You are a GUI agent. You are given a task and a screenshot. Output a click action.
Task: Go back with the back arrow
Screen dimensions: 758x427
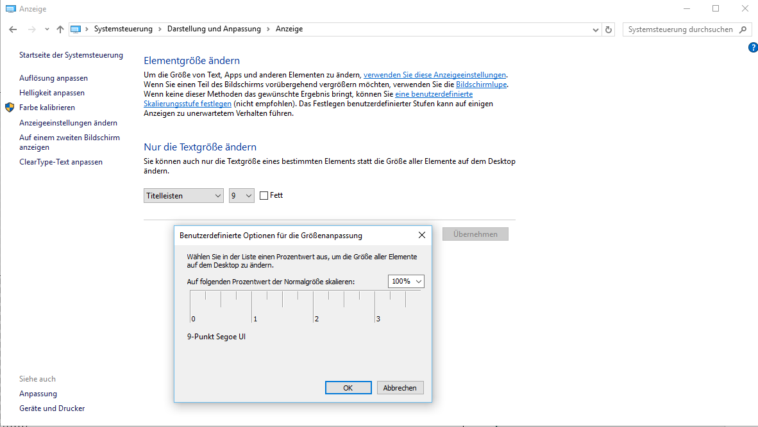pos(13,29)
